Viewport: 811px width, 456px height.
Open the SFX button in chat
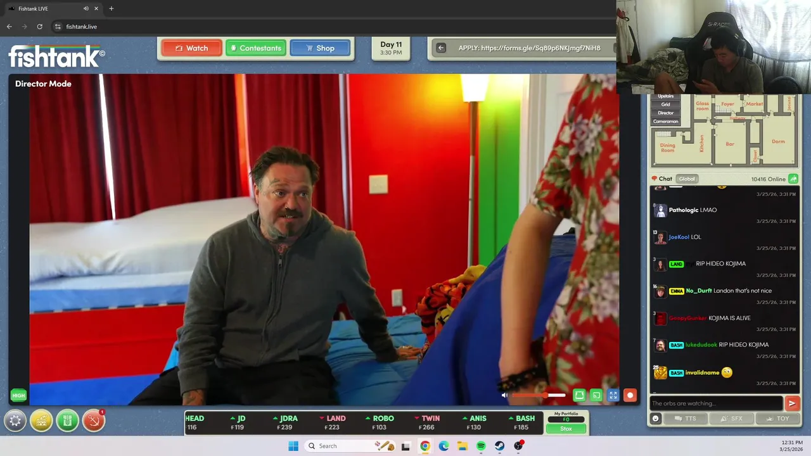coord(732,419)
